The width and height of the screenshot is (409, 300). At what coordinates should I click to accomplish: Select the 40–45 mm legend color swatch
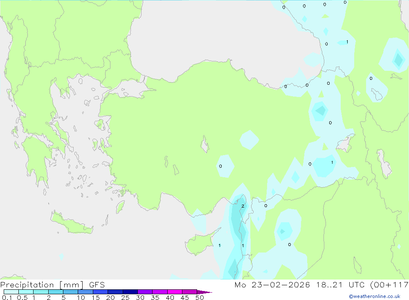point(175,292)
